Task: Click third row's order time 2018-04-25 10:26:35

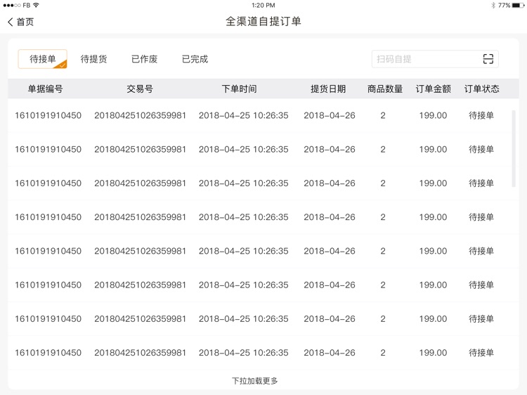Action: tap(243, 183)
